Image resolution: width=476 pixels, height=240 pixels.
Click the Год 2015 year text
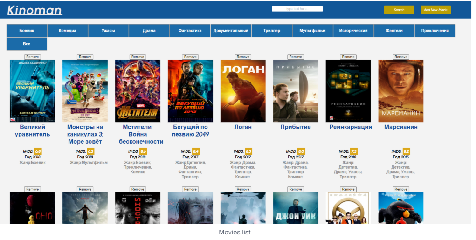point(401,157)
